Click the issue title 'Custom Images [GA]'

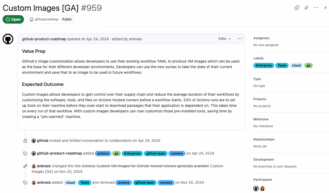41,8
